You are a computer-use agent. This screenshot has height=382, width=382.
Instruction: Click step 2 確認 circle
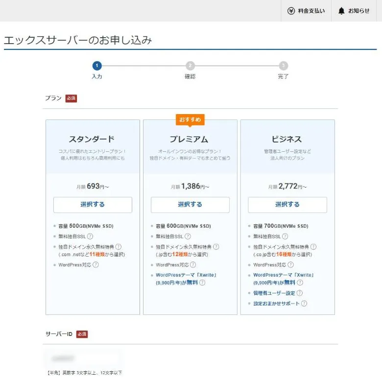click(191, 66)
